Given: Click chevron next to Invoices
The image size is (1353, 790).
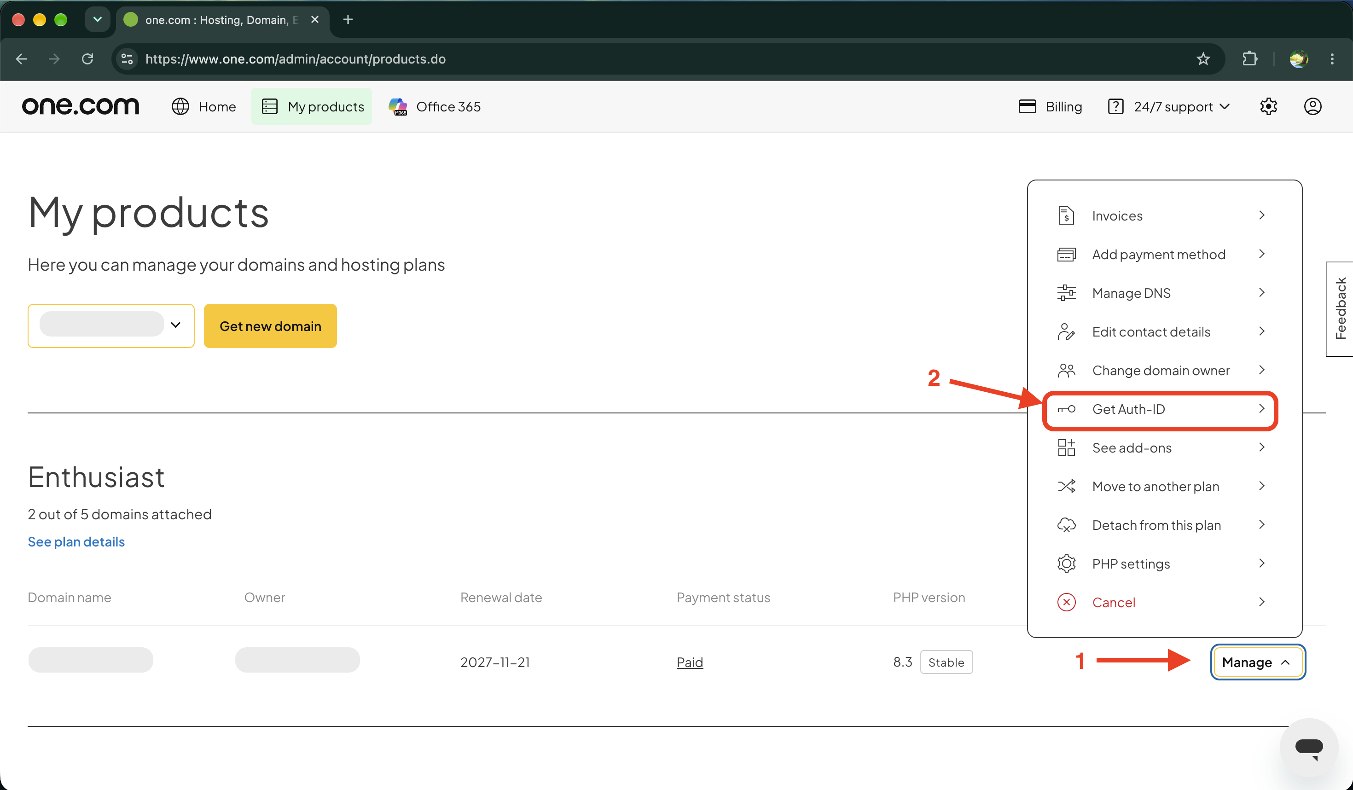Looking at the screenshot, I should coord(1261,215).
